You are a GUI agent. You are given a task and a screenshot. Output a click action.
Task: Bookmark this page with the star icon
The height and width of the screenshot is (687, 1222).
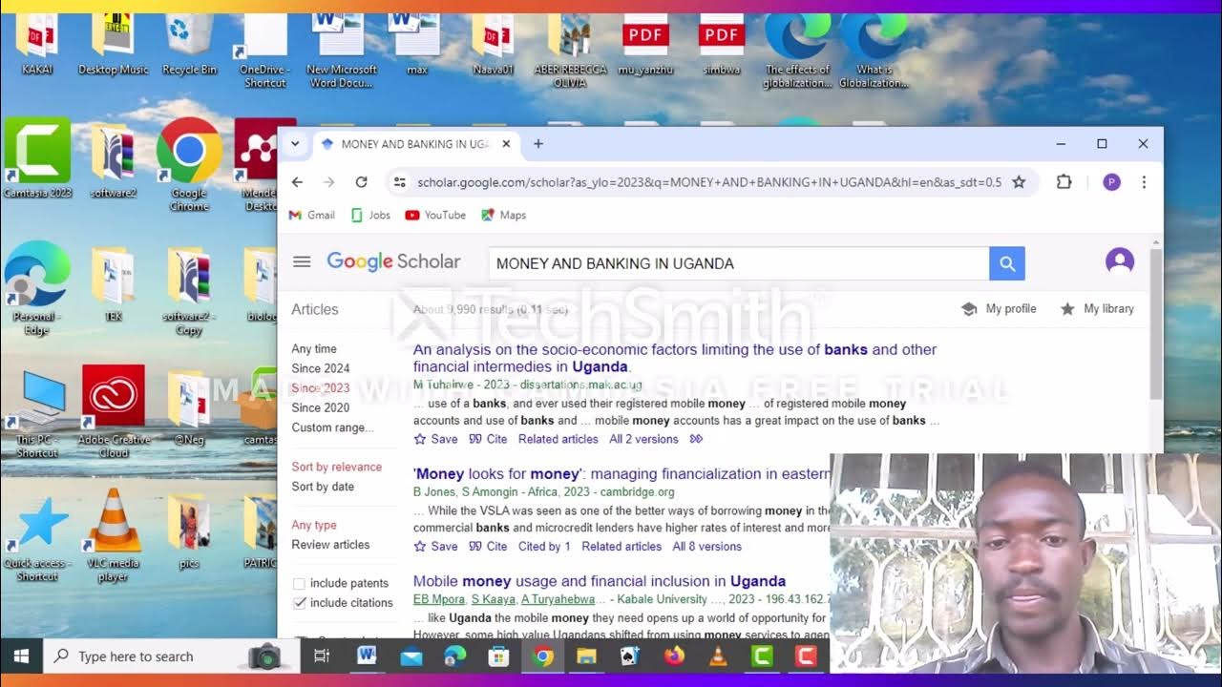(1019, 182)
